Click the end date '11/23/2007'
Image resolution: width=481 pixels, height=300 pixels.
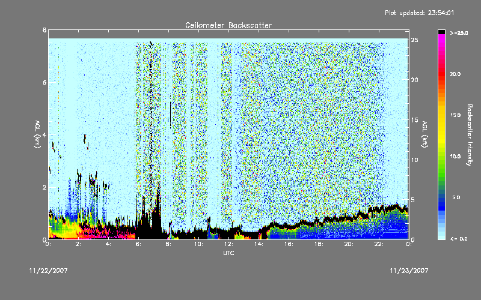[409, 271]
